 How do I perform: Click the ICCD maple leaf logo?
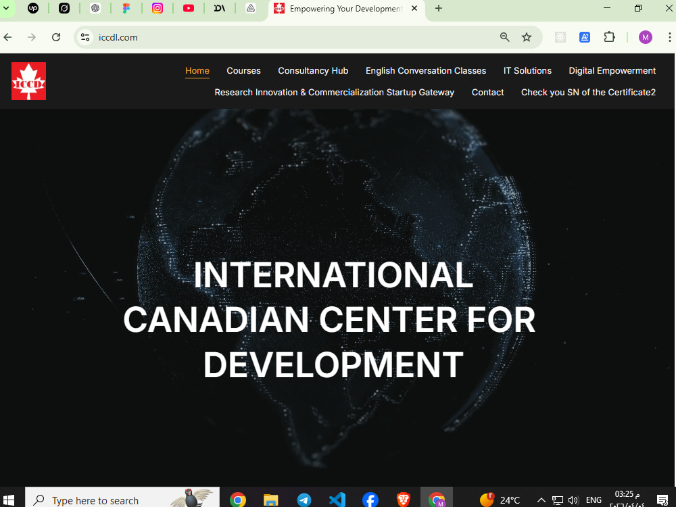[28, 81]
